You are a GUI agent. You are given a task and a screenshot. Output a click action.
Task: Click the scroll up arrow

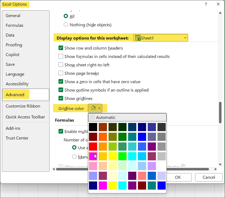point(220,13)
